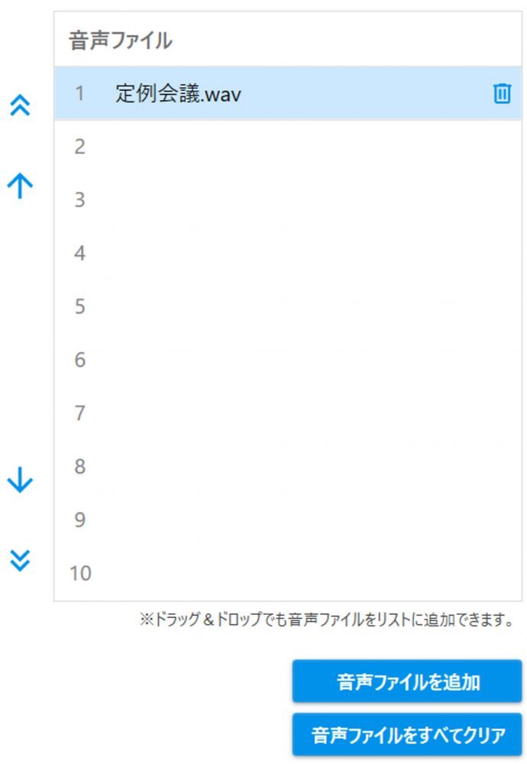Select empty row 7 in the file list
527x764 pixels.
coord(288,413)
